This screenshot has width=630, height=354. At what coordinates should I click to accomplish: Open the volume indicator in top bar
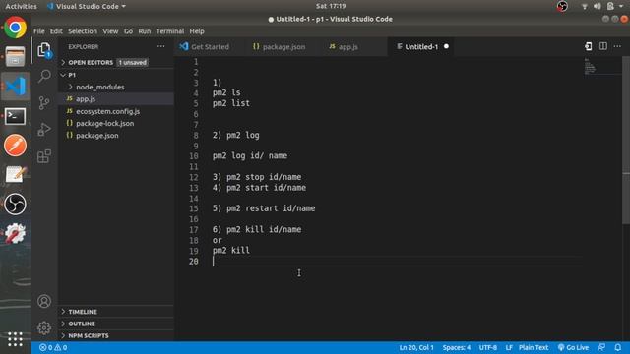[598, 6]
